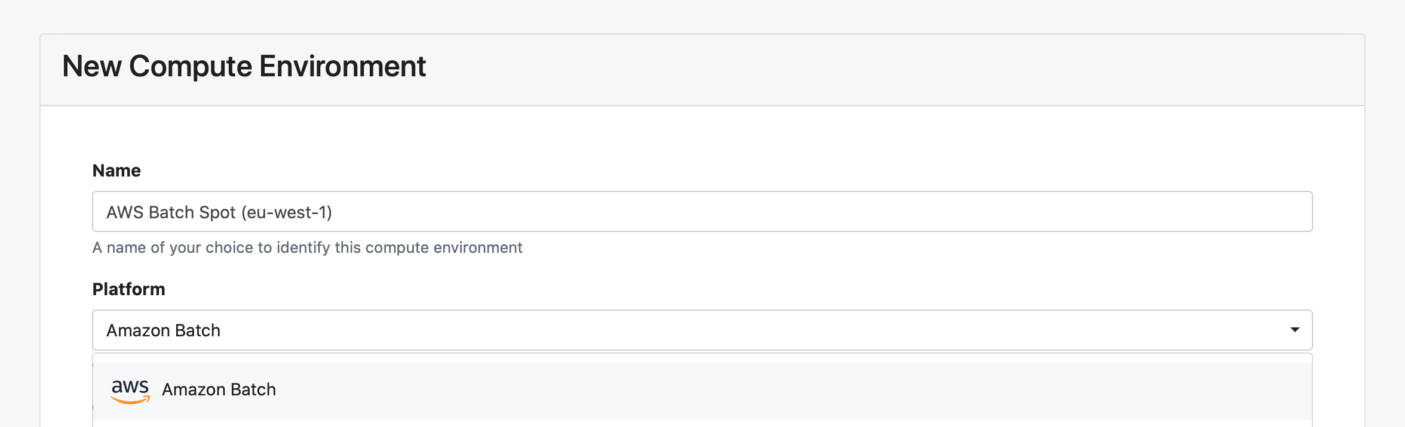Click the help text below the Name field
Screen dimensions: 1405x427
click(307, 247)
